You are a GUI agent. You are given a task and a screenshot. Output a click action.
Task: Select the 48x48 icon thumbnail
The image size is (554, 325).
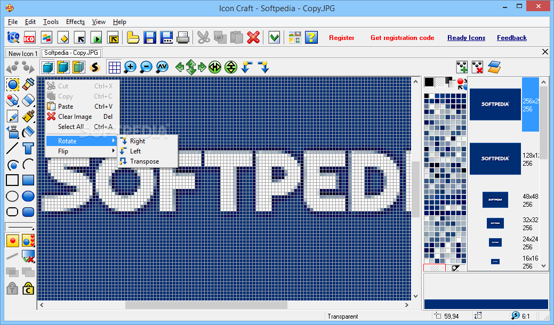[x=495, y=200]
